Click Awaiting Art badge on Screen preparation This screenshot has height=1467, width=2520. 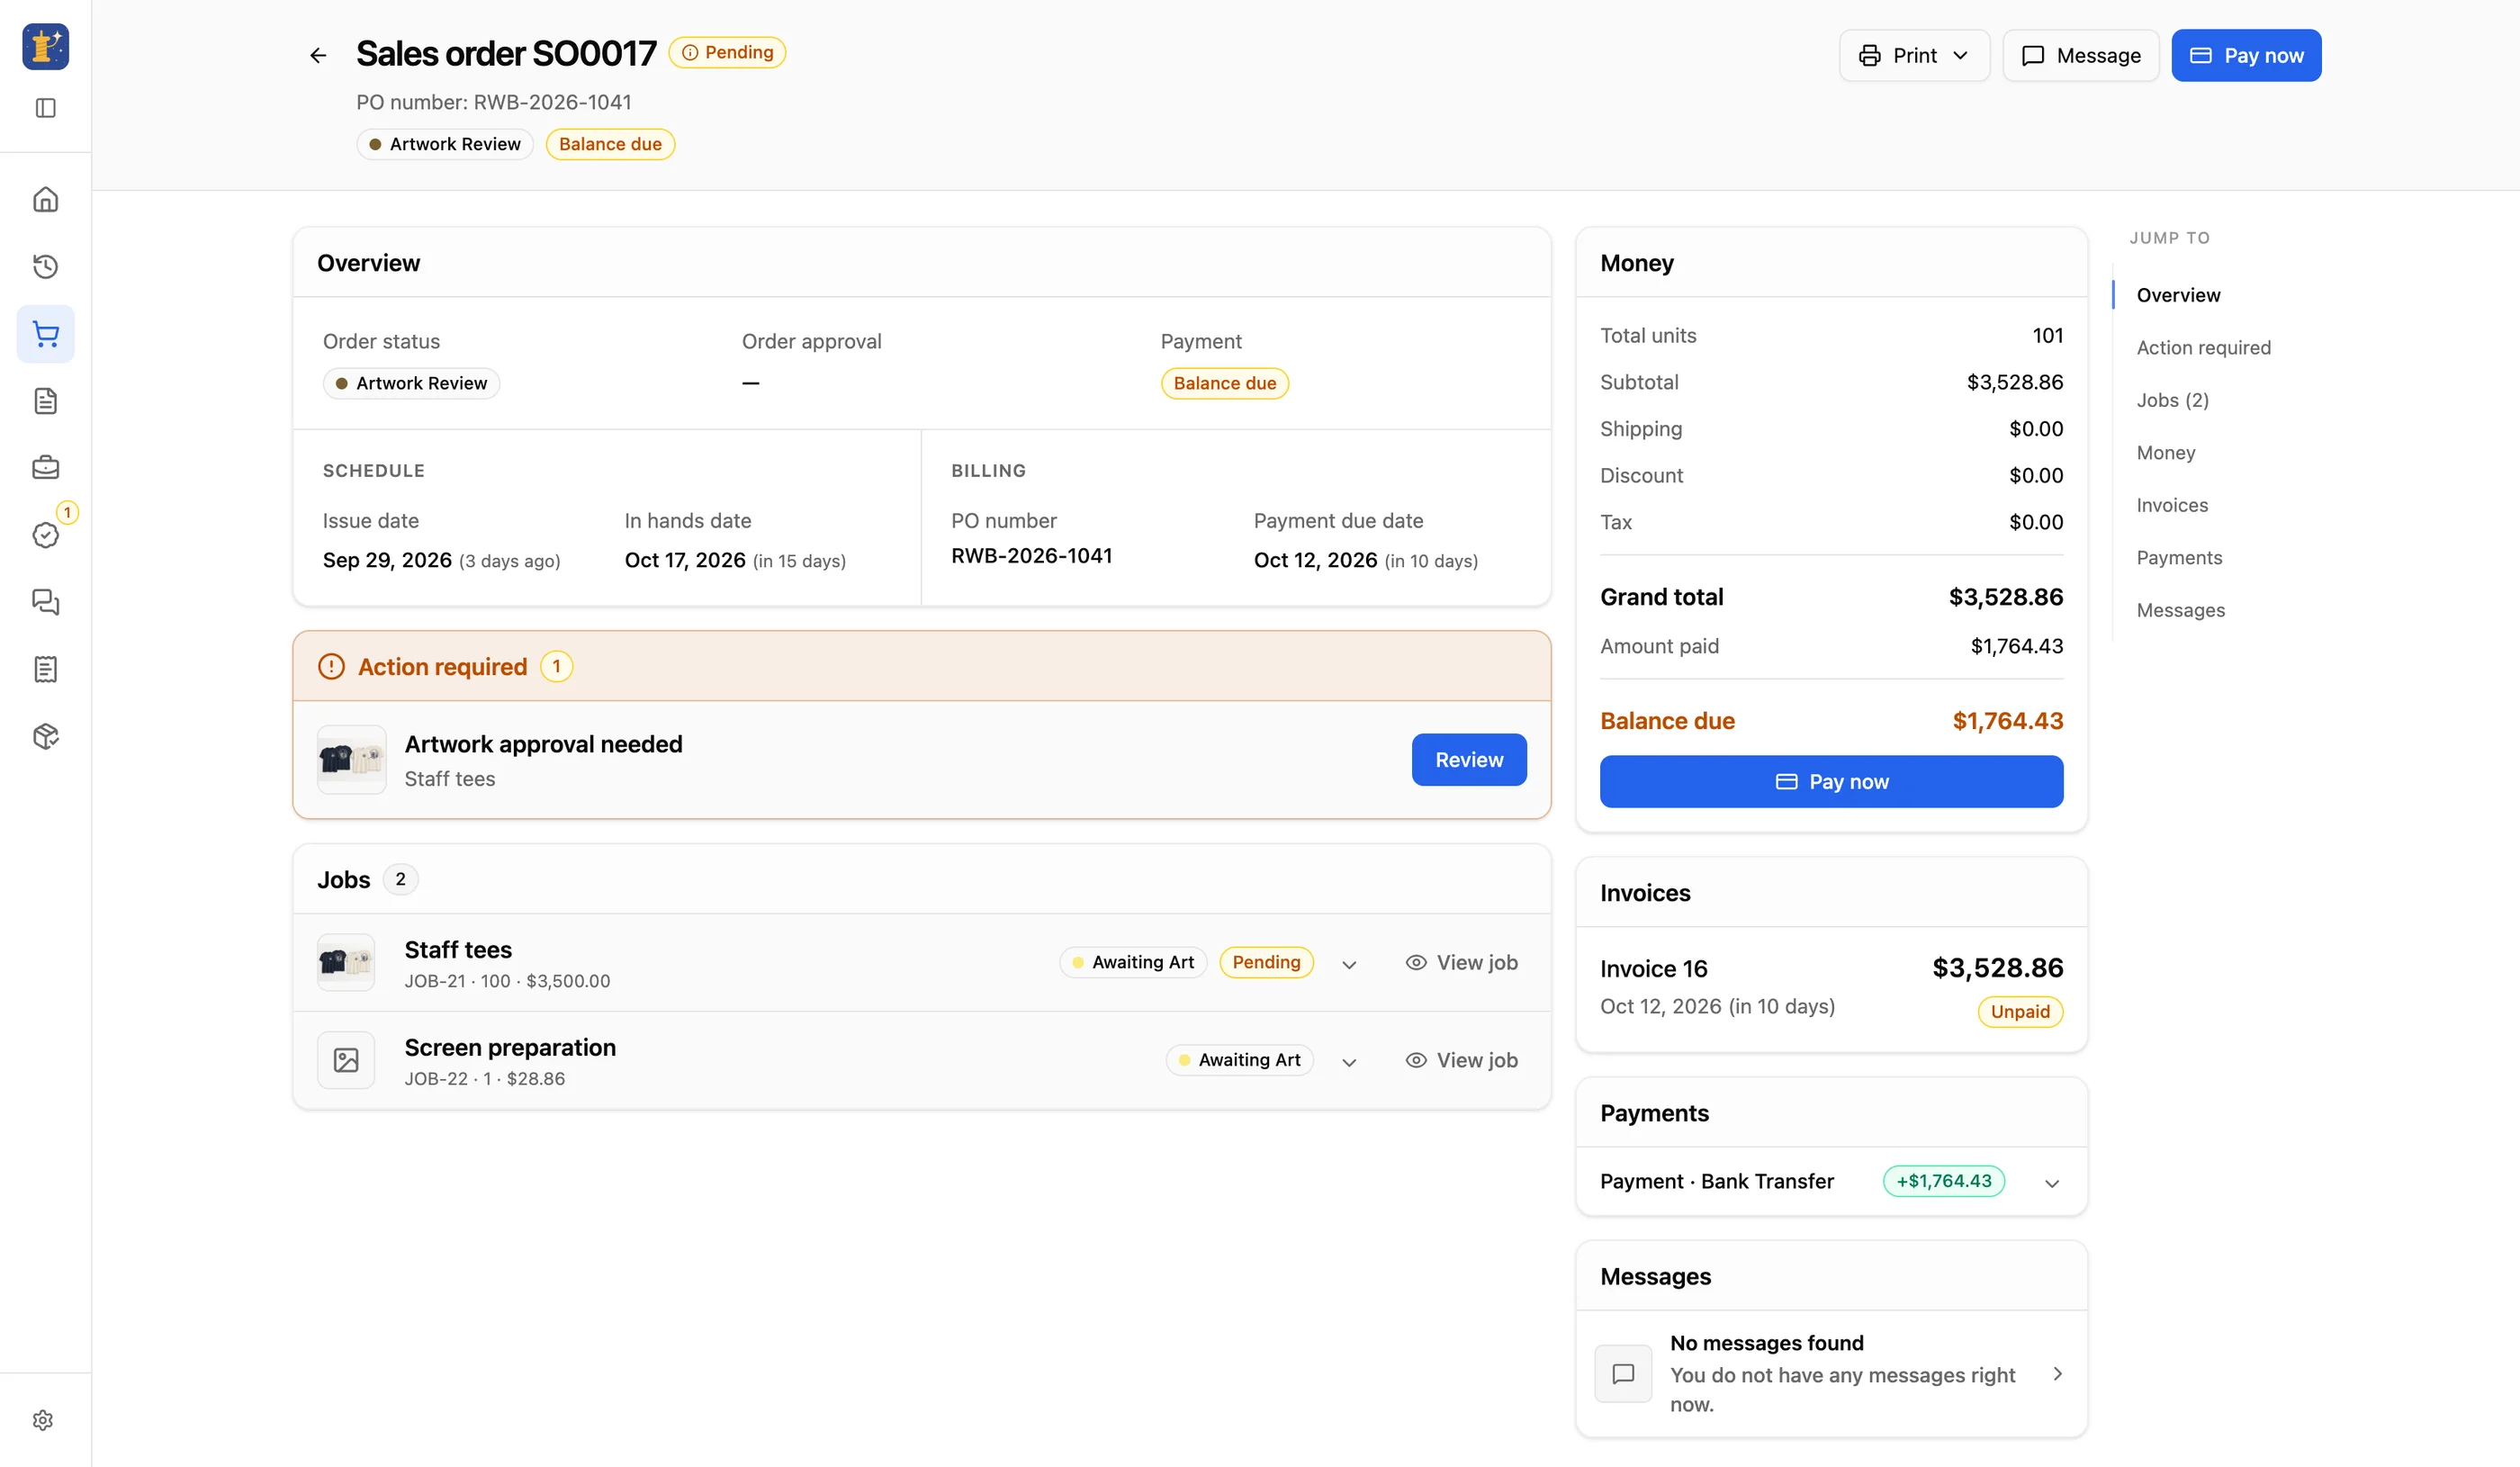coord(1239,1060)
